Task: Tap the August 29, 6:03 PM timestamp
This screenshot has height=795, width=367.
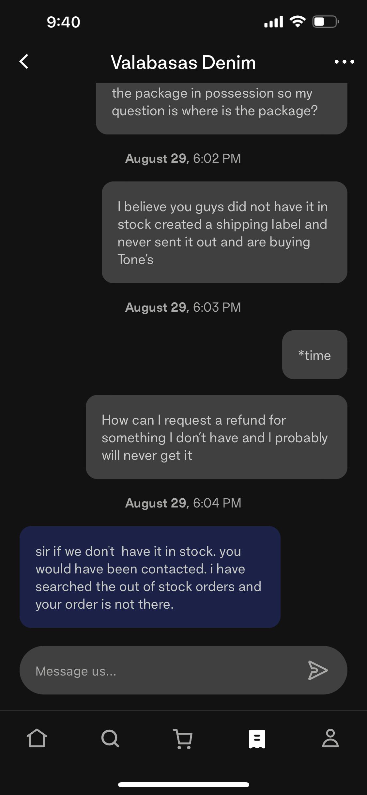Action: [183, 307]
